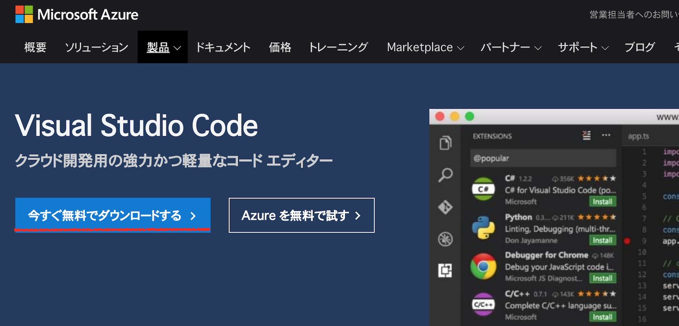Go to the 価格 navigation item

click(x=280, y=47)
